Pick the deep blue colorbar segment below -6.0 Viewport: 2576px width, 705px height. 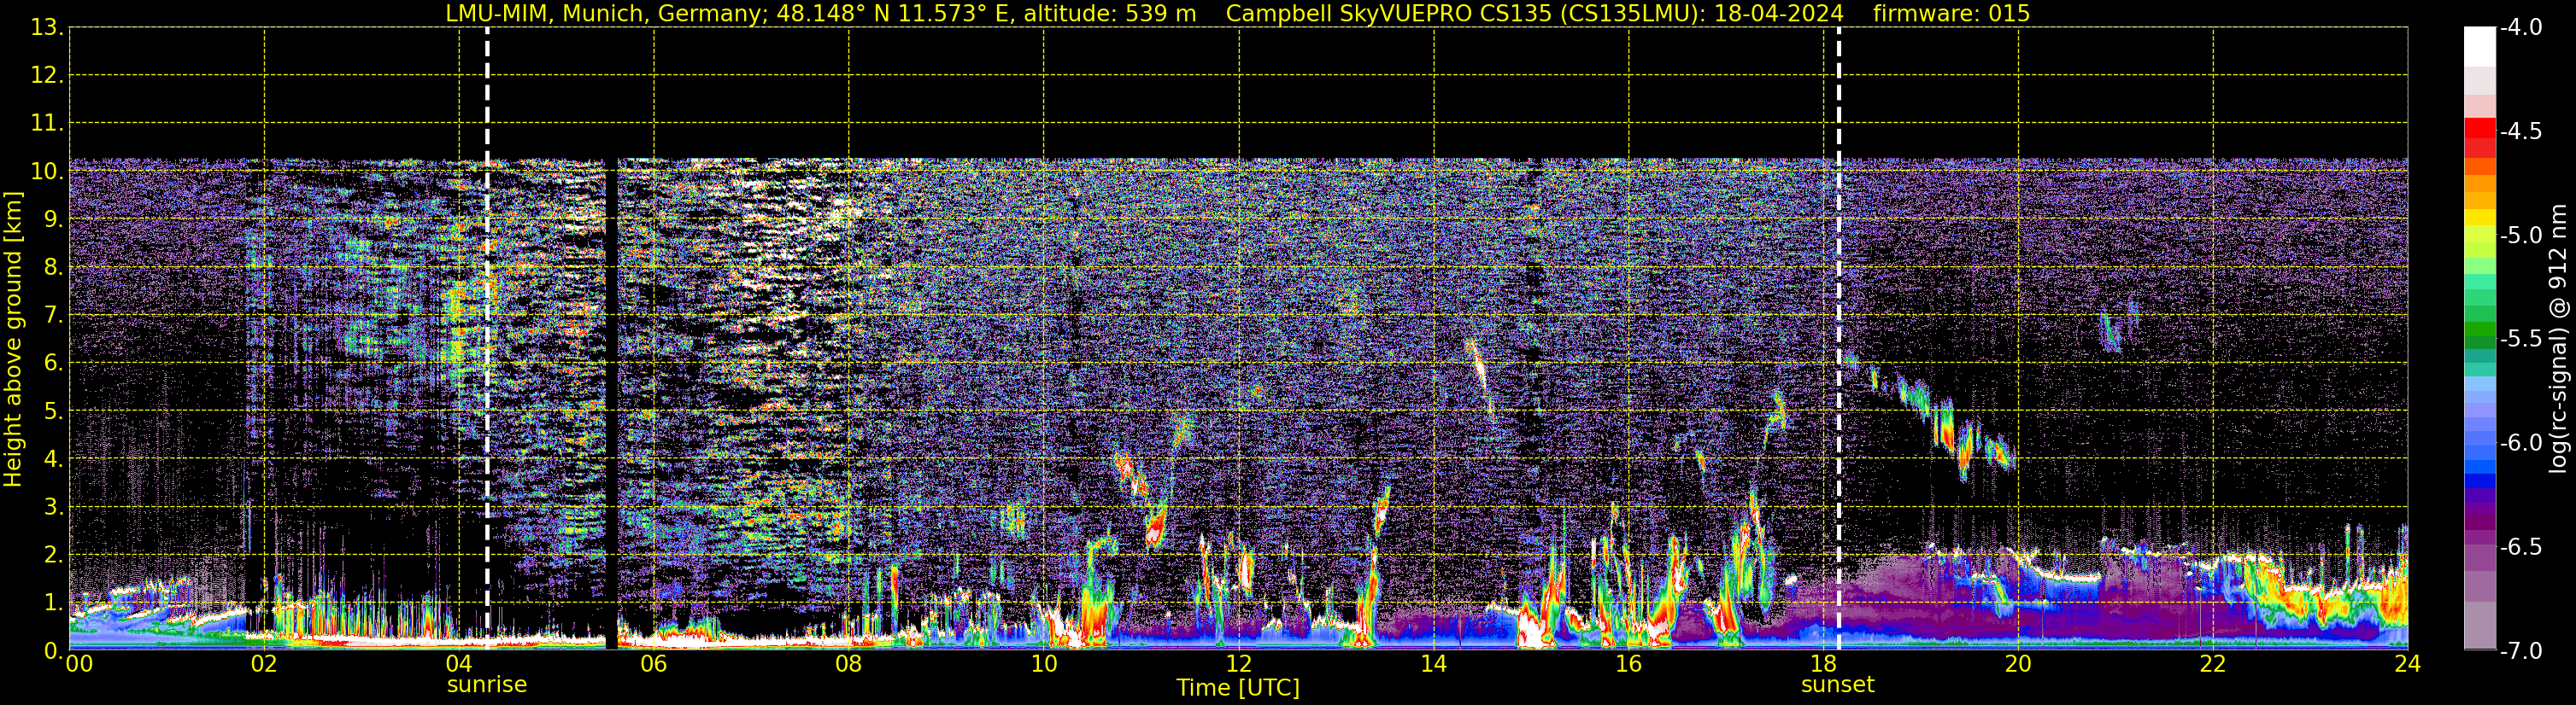[x=2479, y=481]
